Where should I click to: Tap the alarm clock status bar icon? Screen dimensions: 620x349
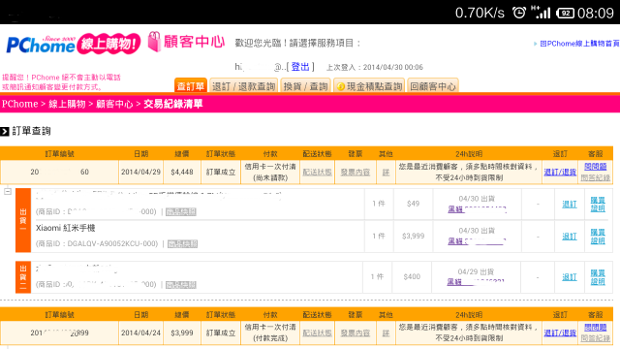pyautogui.click(x=519, y=13)
